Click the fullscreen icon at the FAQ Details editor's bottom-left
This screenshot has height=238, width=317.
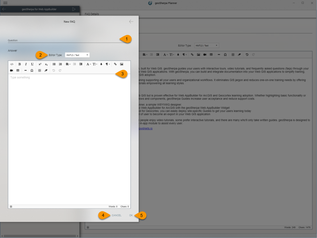[88, 227]
